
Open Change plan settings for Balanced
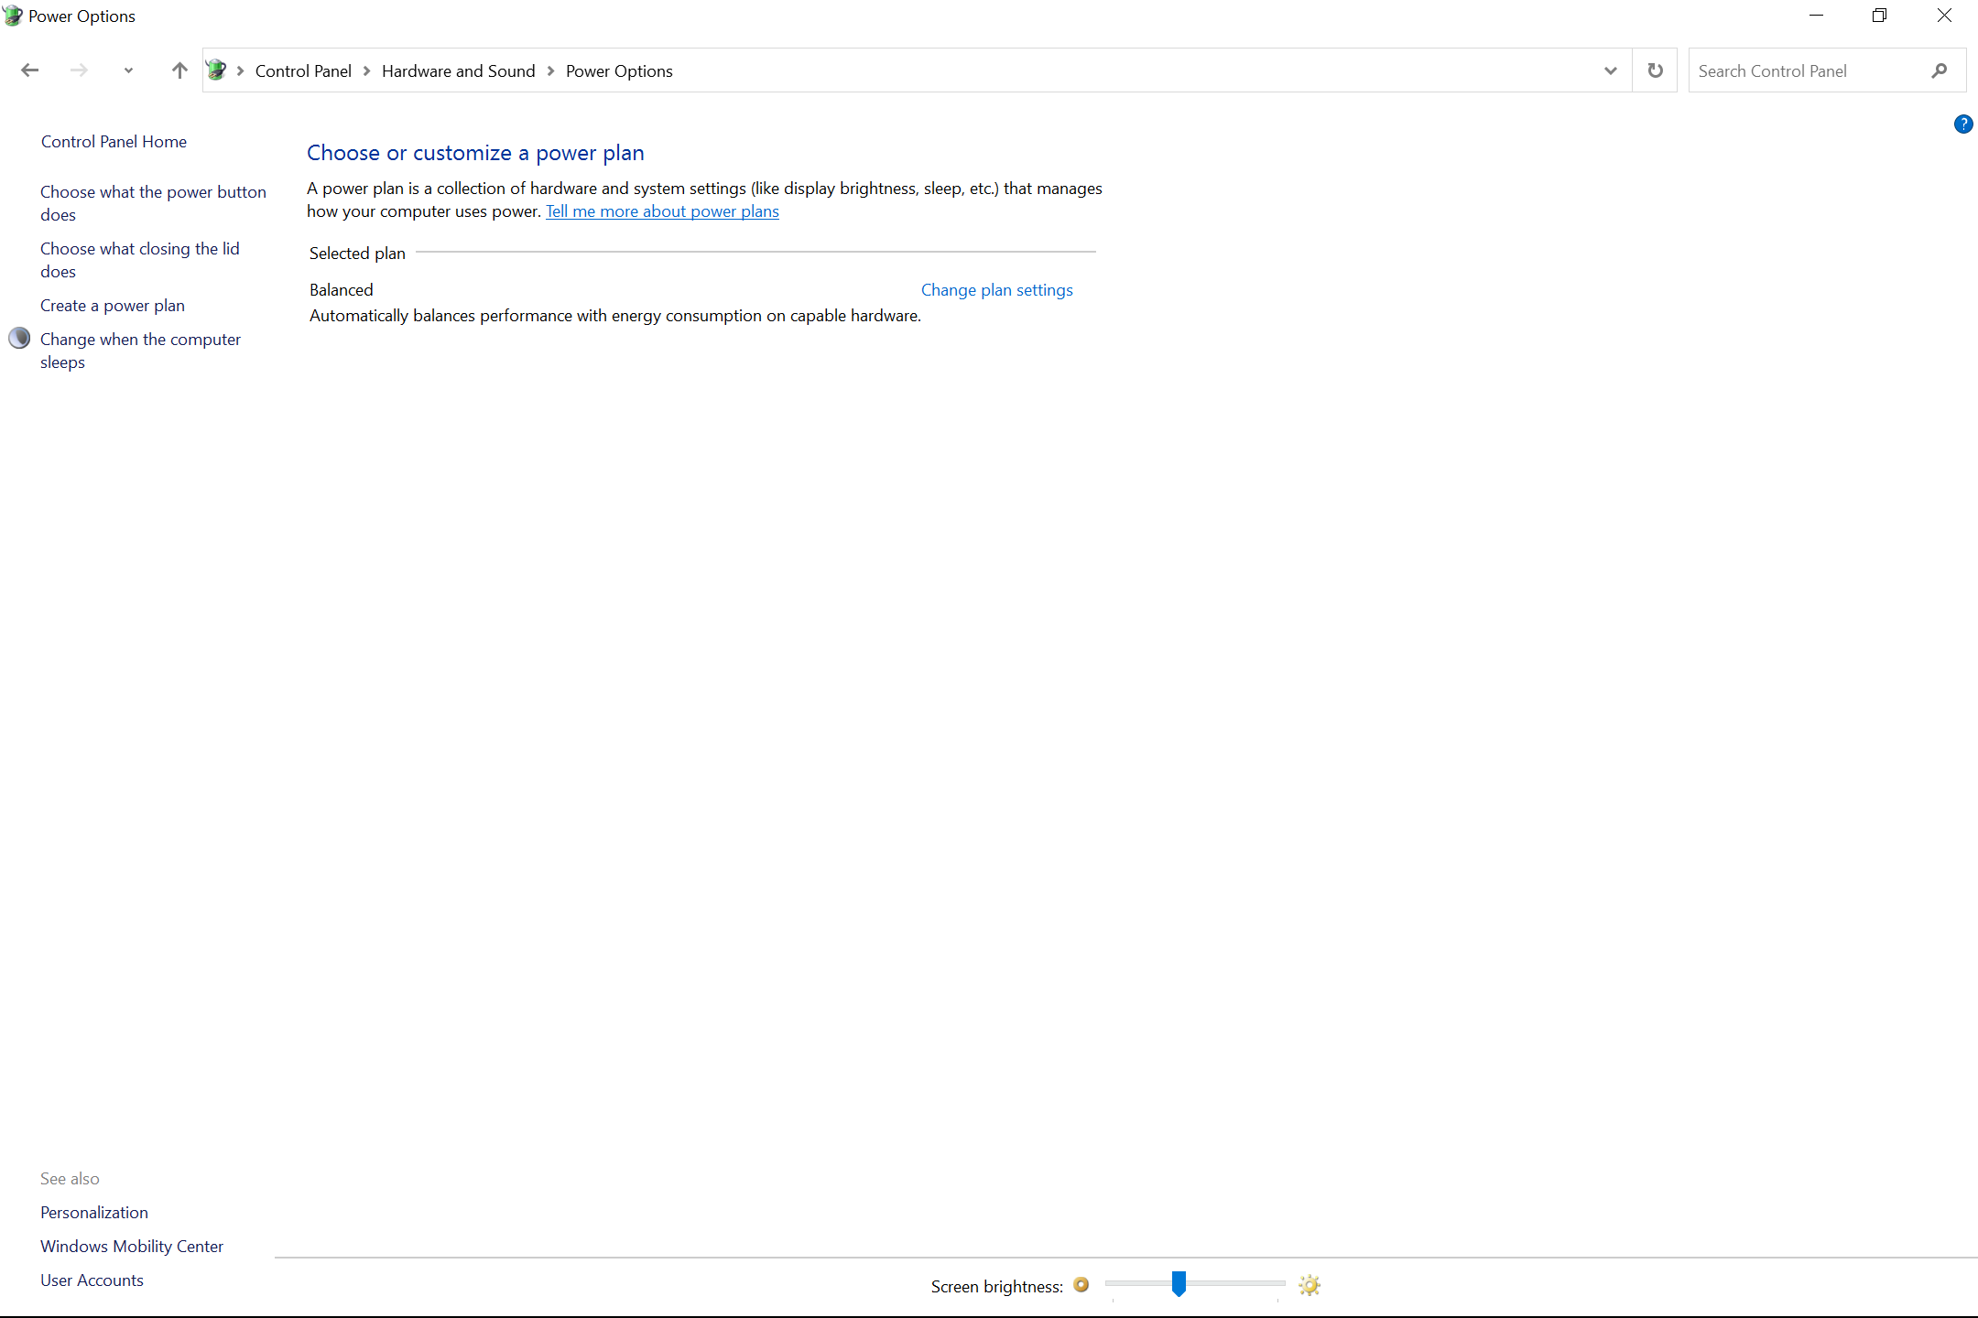[996, 290]
